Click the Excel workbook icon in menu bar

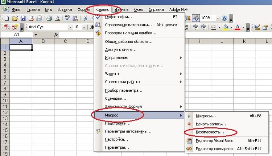pyautogui.click(x=6, y=9)
